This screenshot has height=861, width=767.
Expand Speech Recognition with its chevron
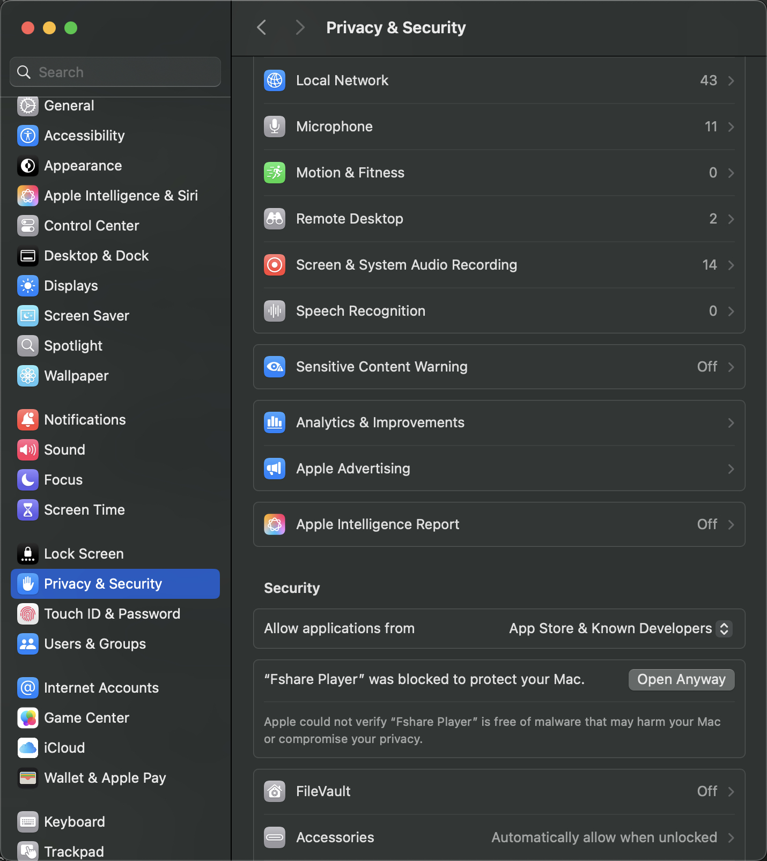tap(731, 311)
